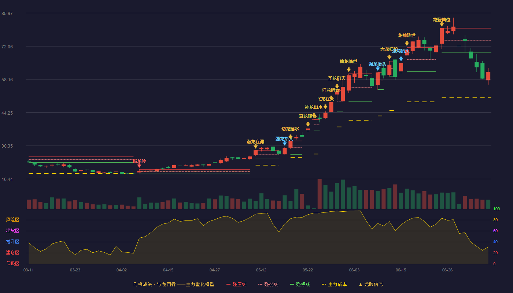
Task: Click the 真龙现身 signal arrow
Action: coord(308,124)
